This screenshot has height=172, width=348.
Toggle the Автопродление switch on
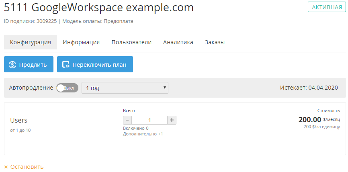67,88
